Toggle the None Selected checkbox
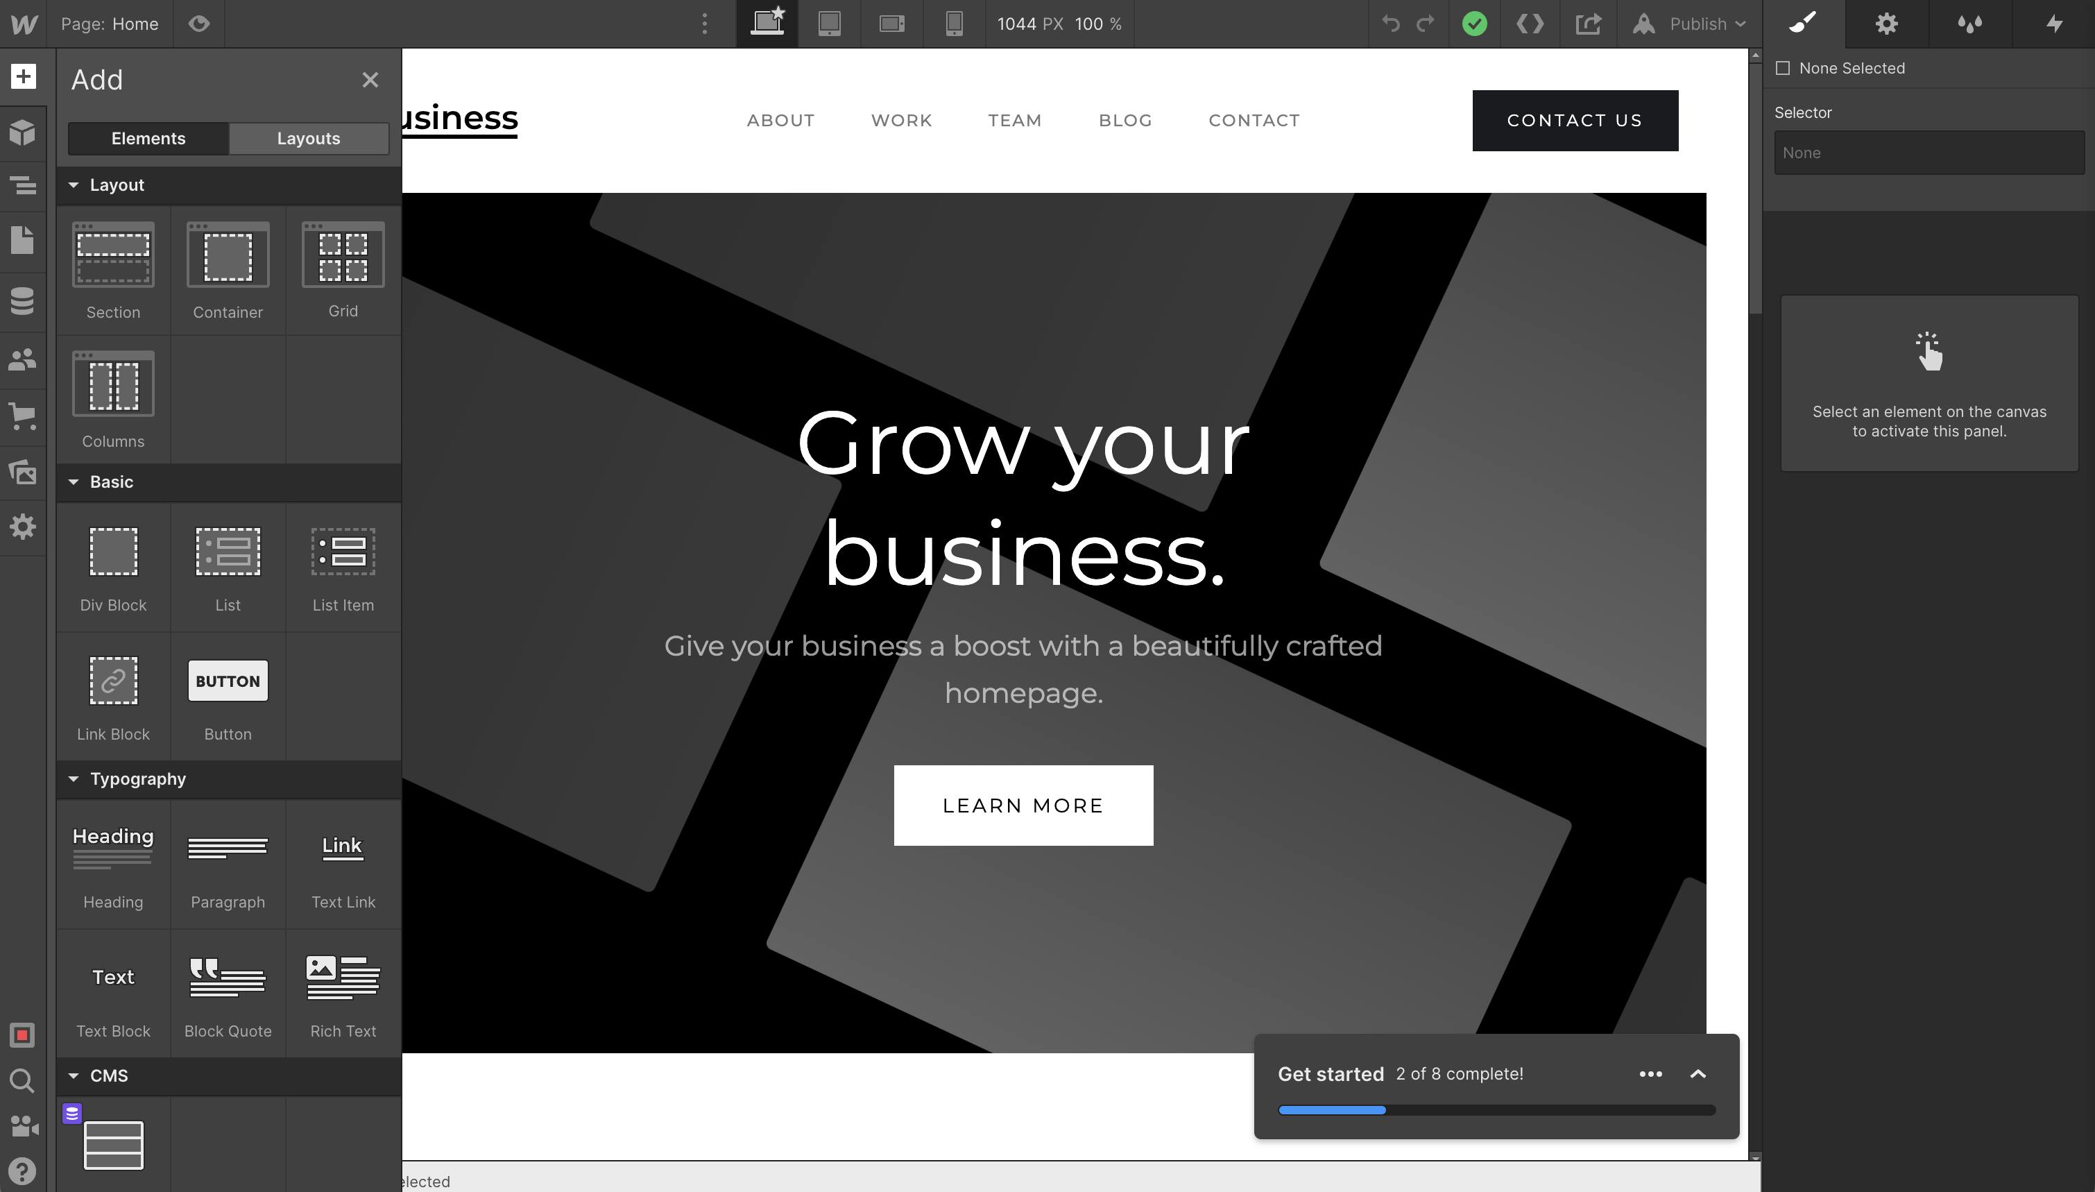This screenshot has height=1192, width=2095. tap(1782, 69)
